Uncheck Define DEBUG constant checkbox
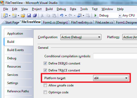Image resolution: width=137 pixels, height=98 pixels. click(x=45, y=63)
